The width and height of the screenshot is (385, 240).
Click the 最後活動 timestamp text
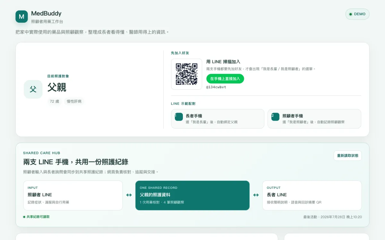tap(332, 217)
